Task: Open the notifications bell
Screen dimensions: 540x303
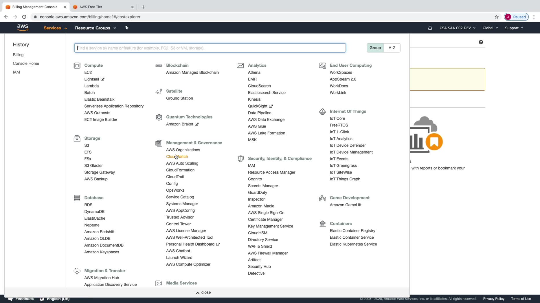Action: click(430, 28)
